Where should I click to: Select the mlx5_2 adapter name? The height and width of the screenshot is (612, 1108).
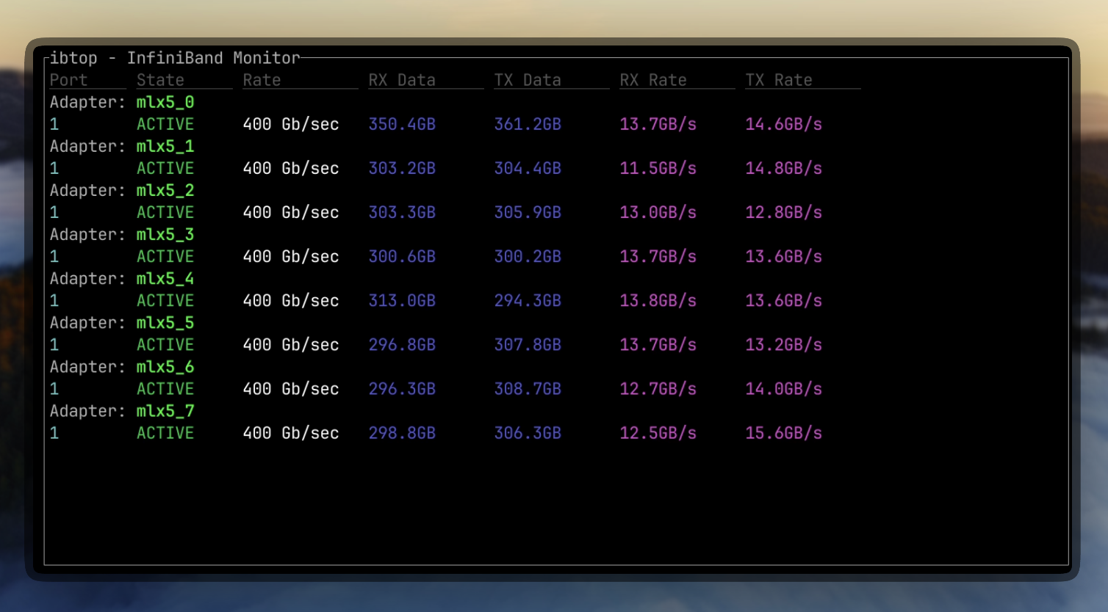[x=165, y=190]
